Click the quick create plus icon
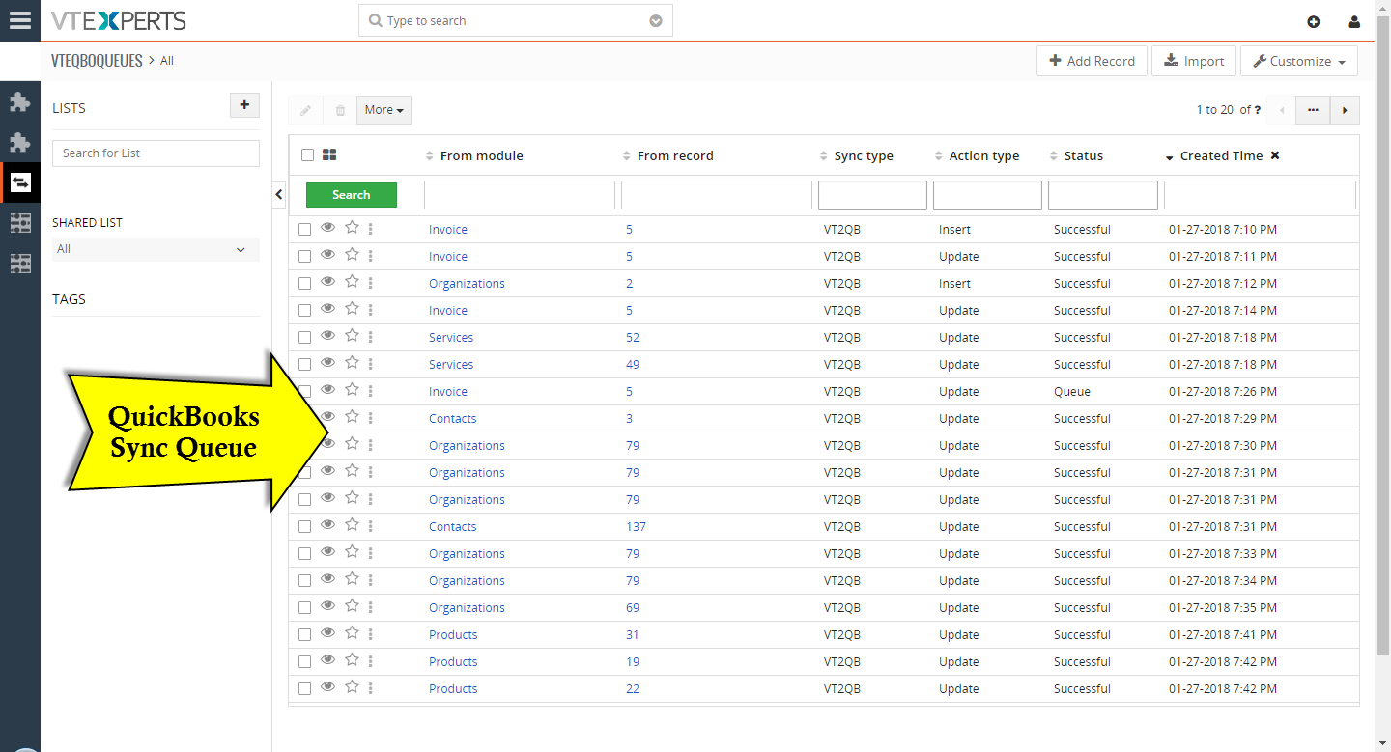This screenshot has height=752, width=1391. 1313,22
